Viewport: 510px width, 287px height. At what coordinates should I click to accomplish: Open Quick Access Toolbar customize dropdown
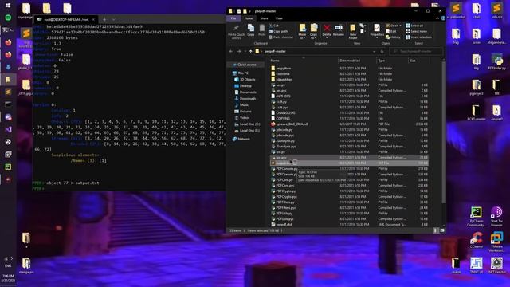click(249, 11)
